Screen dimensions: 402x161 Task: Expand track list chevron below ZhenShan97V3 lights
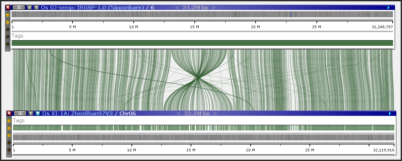click(x=9, y=155)
